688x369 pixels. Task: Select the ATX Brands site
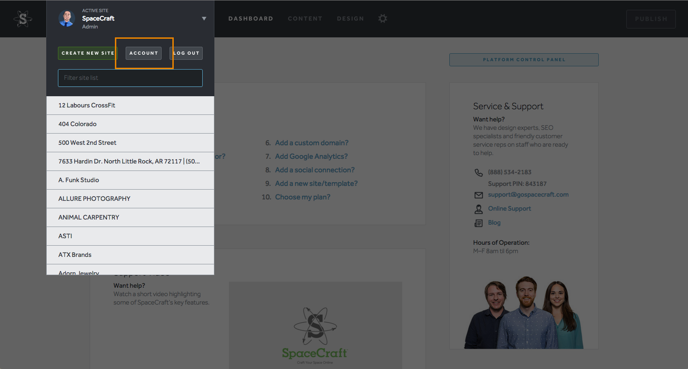pos(130,255)
